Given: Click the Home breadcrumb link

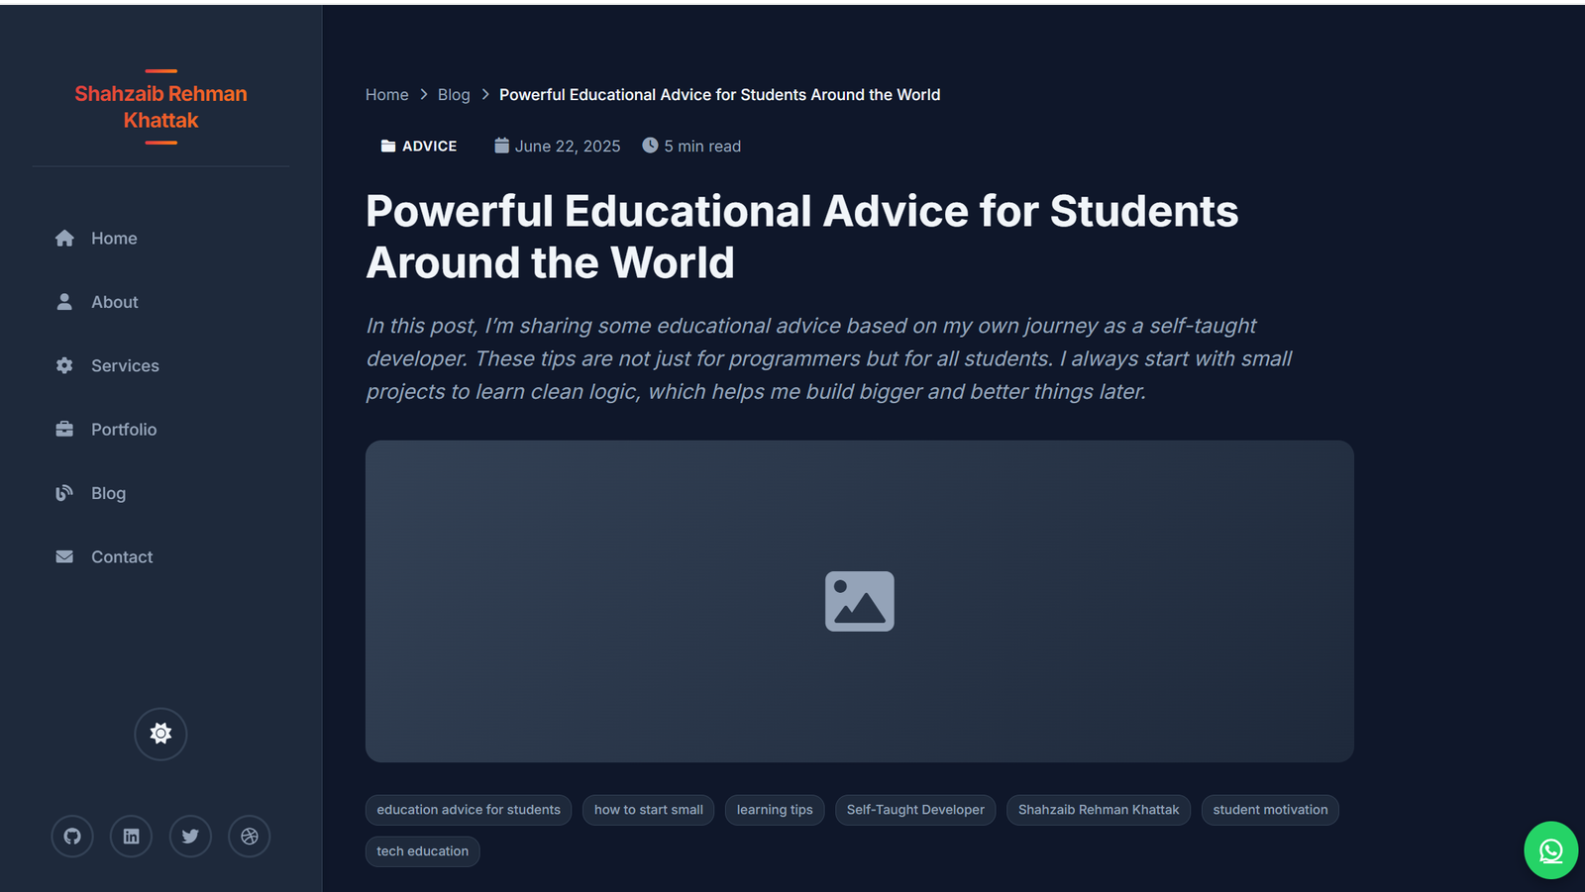Looking at the screenshot, I should pyautogui.click(x=386, y=94).
